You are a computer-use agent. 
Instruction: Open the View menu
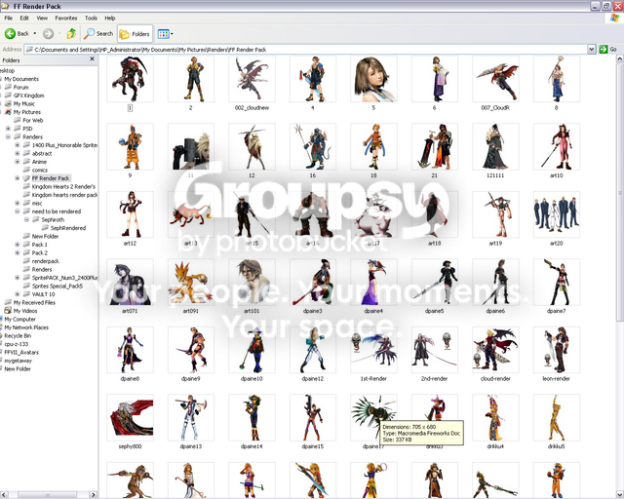point(42,18)
